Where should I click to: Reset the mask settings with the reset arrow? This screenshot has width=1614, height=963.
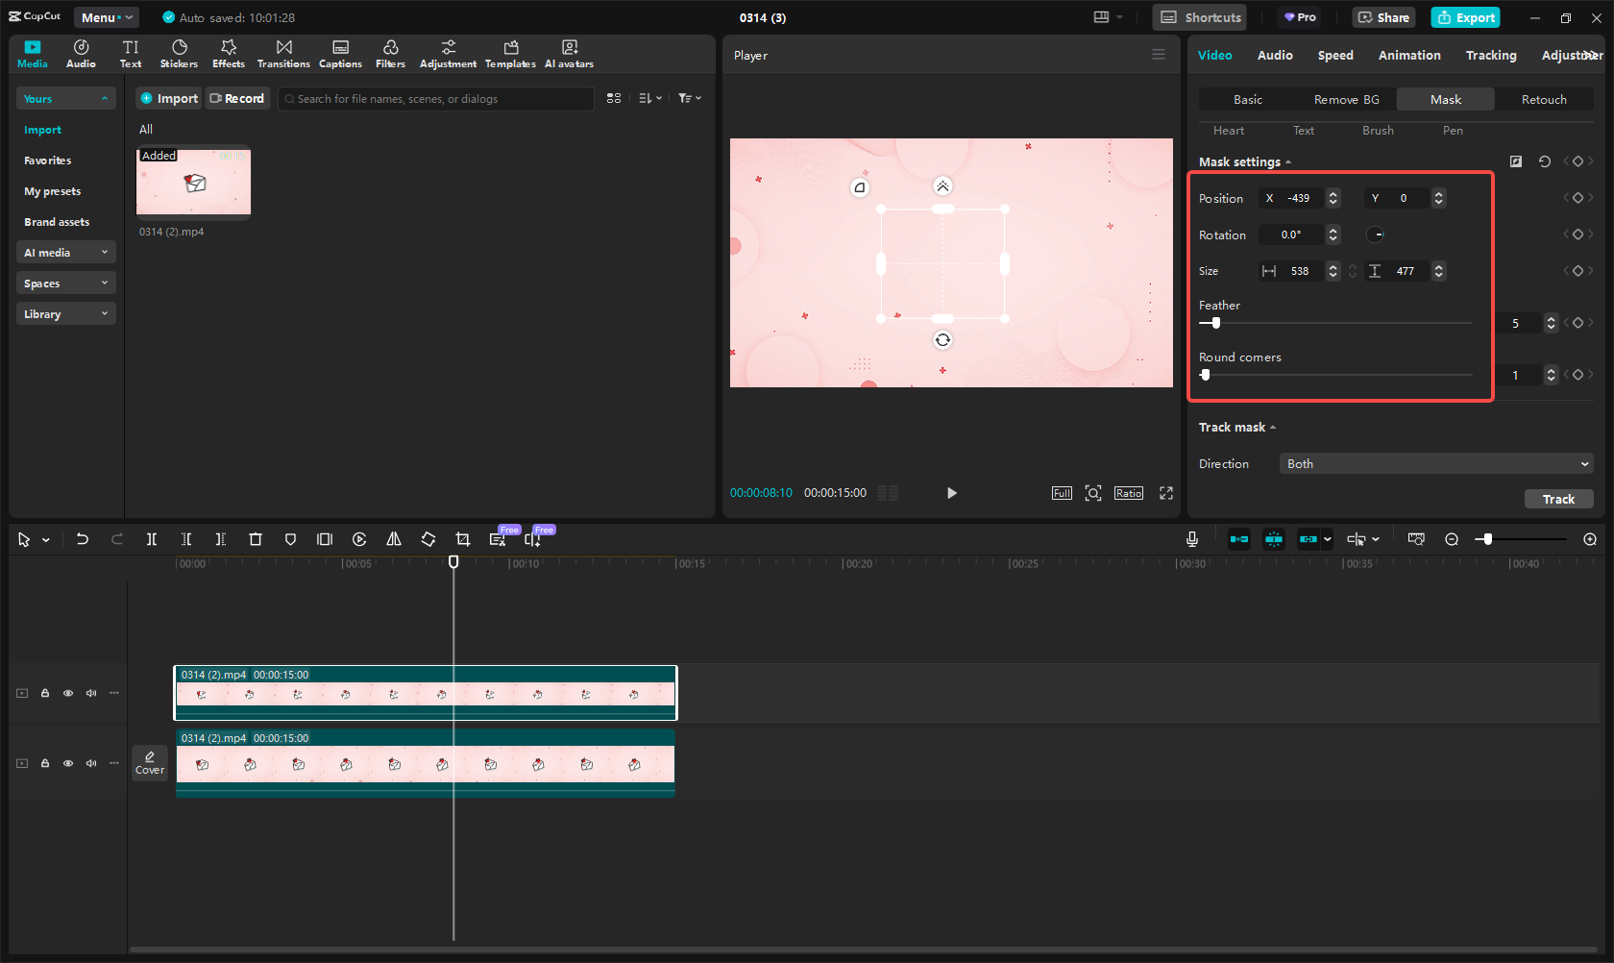(x=1545, y=161)
